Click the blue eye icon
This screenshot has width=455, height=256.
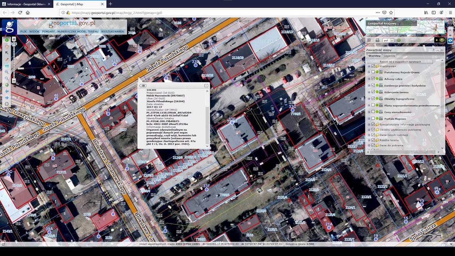click(450, 40)
